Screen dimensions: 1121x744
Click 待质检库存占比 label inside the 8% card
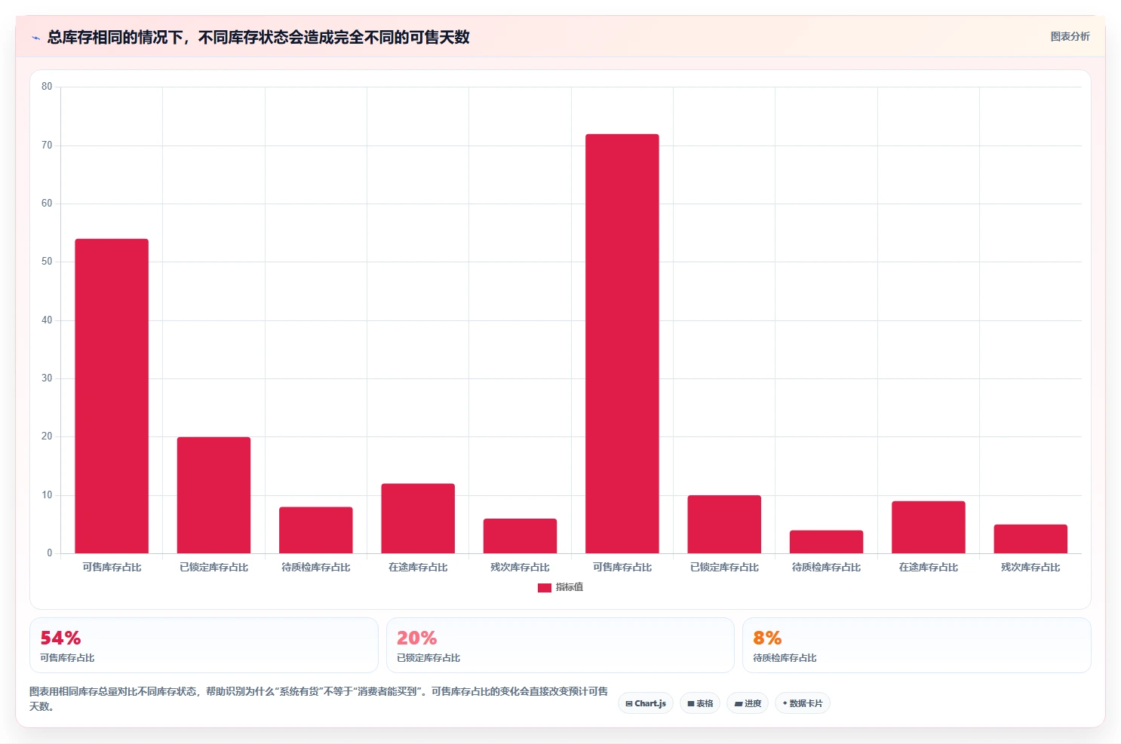[785, 658]
